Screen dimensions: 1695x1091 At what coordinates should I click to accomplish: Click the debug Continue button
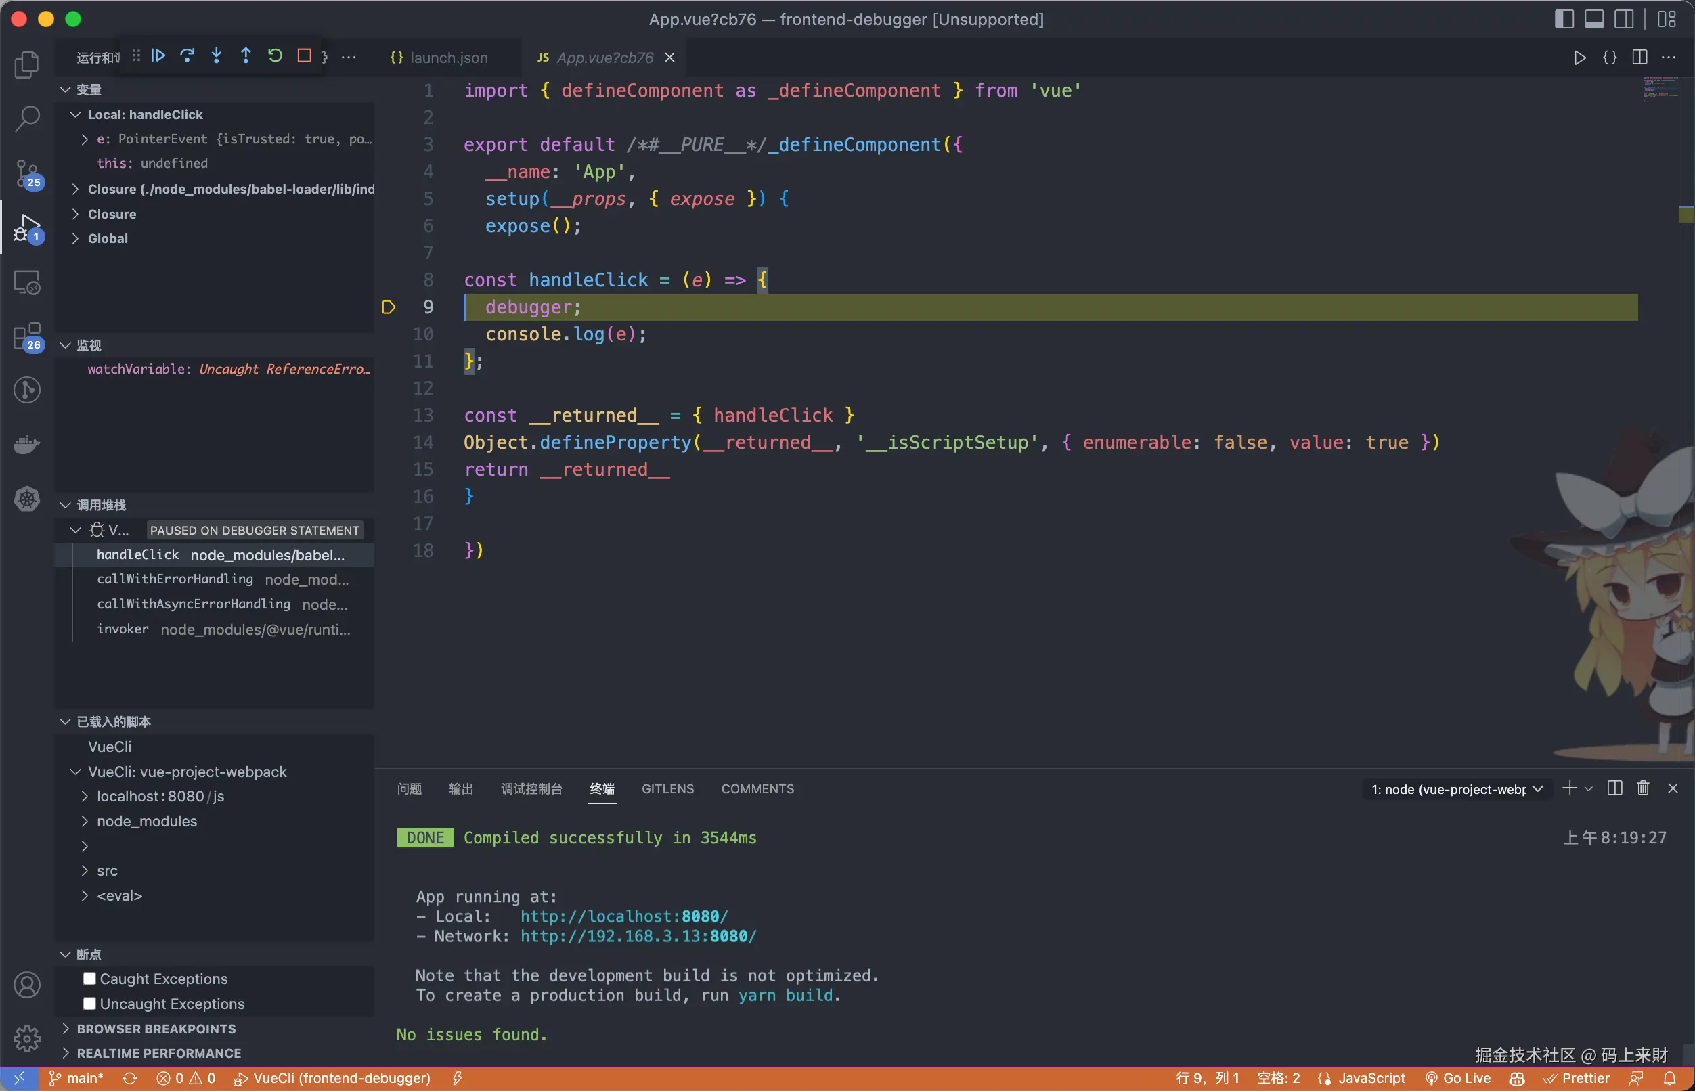tap(158, 56)
